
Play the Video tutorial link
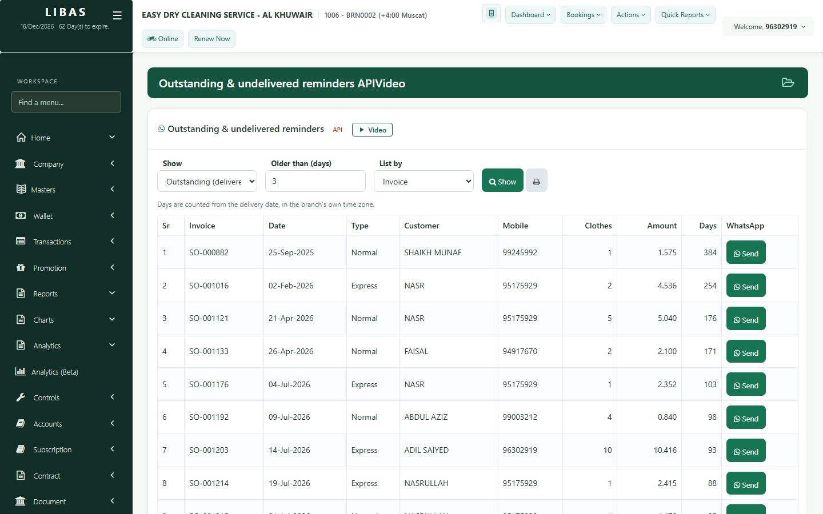[x=373, y=130]
